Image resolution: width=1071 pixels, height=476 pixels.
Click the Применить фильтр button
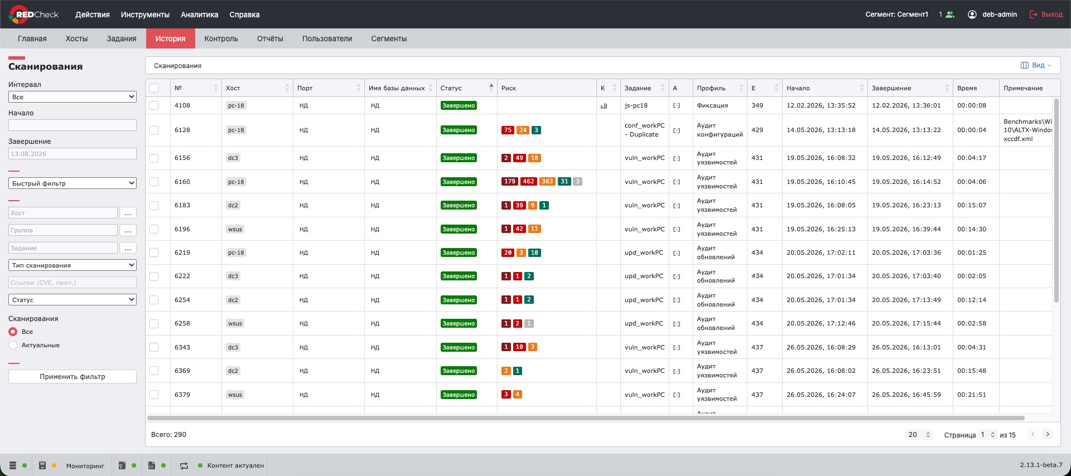pos(73,377)
